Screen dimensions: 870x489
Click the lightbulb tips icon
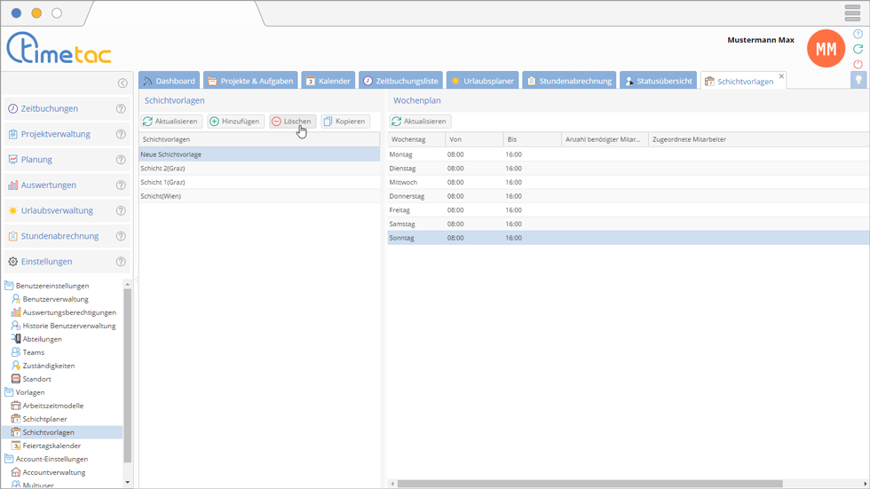coord(858,80)
